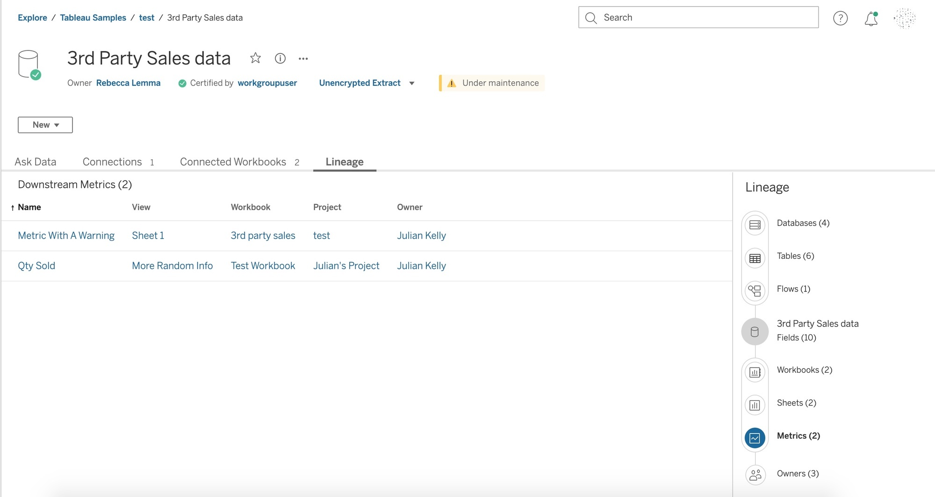This screenshot has height=497, width=935.
Task: Click the View column header
Action: [x=141, y=207]
